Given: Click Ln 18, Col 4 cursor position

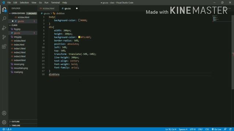Looking at the screenshot, I should point(171,130).
